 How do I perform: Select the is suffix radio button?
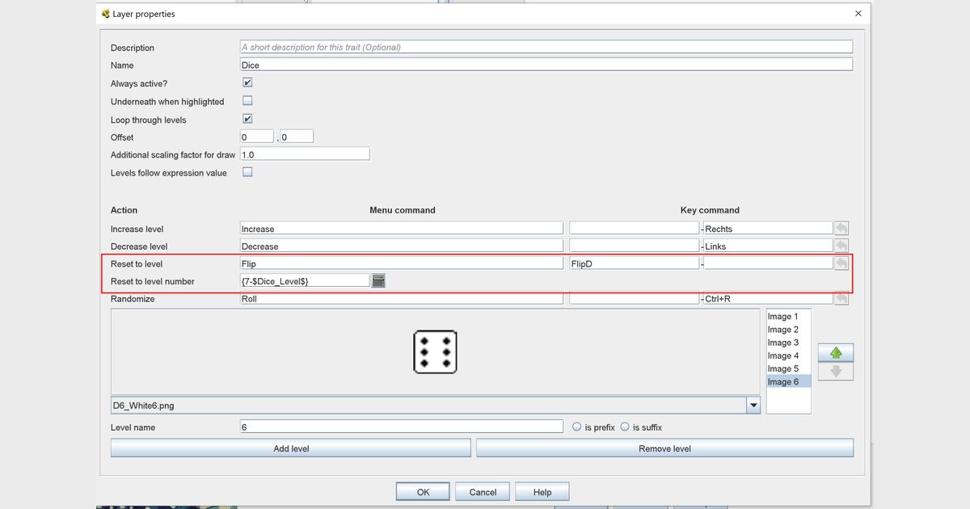[x=625, y=427]
